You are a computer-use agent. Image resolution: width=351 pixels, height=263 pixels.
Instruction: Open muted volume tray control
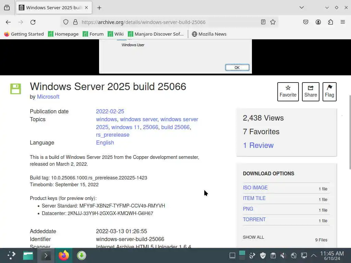pyautogui.click(x=283, y=255)
